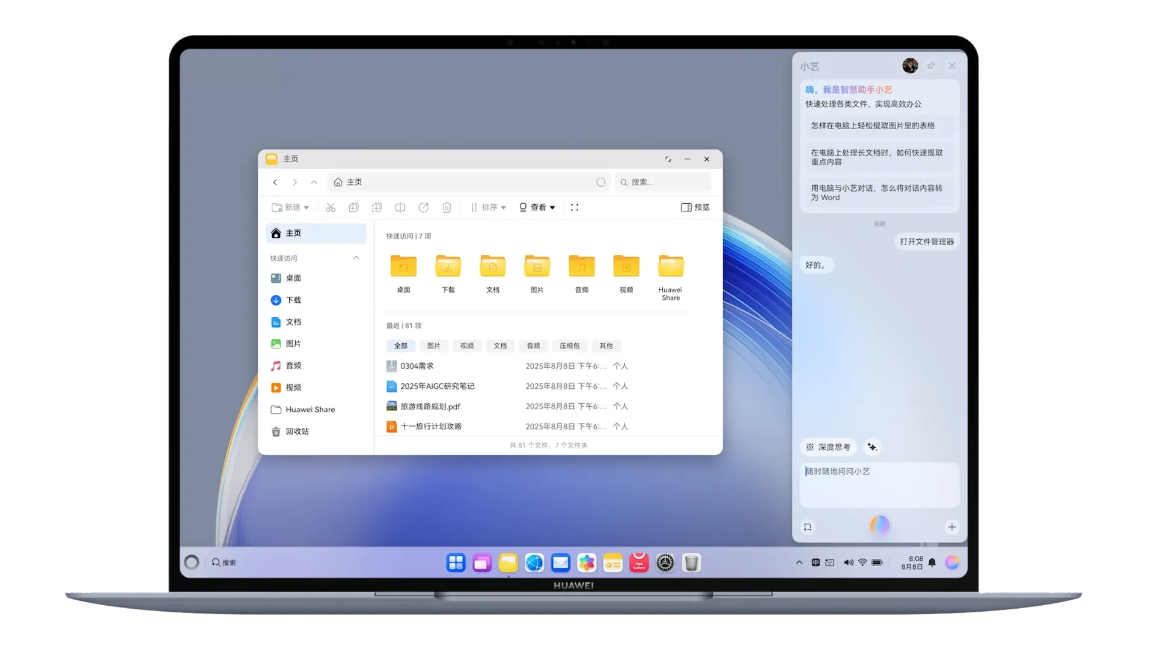Toggle the 深度思考 deep thinking mode
This screenshot has width=1154, height=649.
pyautogui.click(x=828, y=447)
